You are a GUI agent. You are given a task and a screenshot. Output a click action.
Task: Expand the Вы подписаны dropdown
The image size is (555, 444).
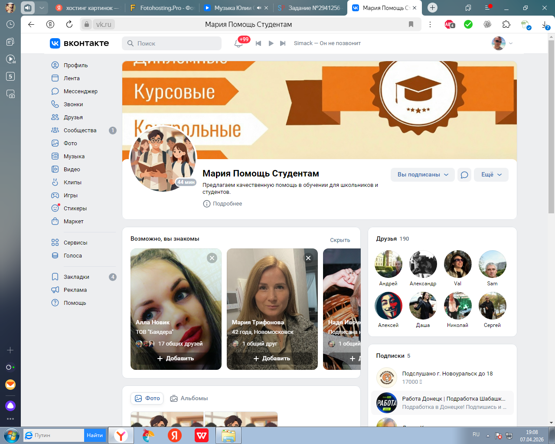[x=422, y=175]
